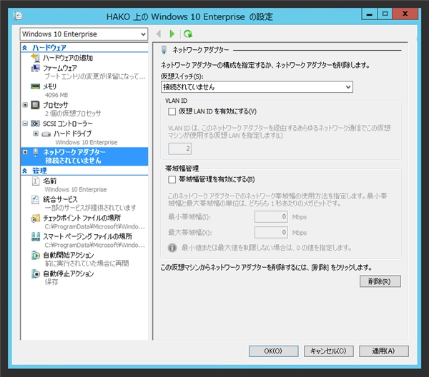This screenshot has height=377, width=429.
Task: Select 名前 in the tree
Action: tap(49, 181)
